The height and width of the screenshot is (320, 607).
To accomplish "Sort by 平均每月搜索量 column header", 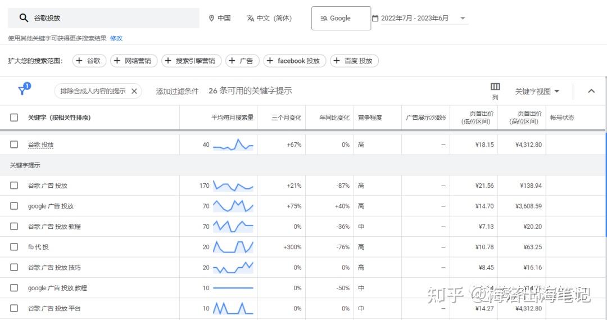I will pyautogui.click(x=232, y=118).
